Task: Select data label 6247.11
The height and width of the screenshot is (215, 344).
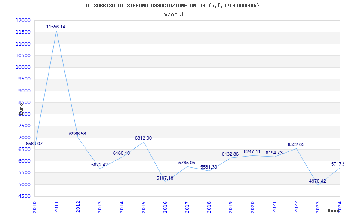Action: click(252, 151)
